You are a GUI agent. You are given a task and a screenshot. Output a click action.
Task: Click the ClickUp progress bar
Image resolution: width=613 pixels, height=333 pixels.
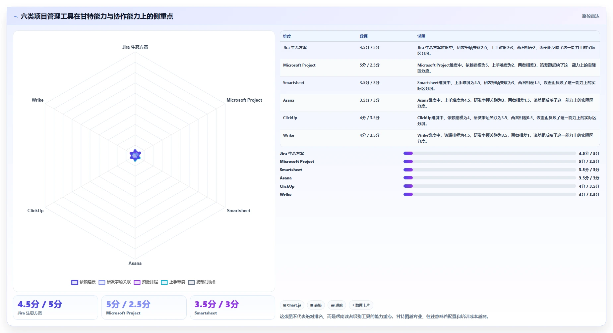pyautogui.click(x=490, y=186)
